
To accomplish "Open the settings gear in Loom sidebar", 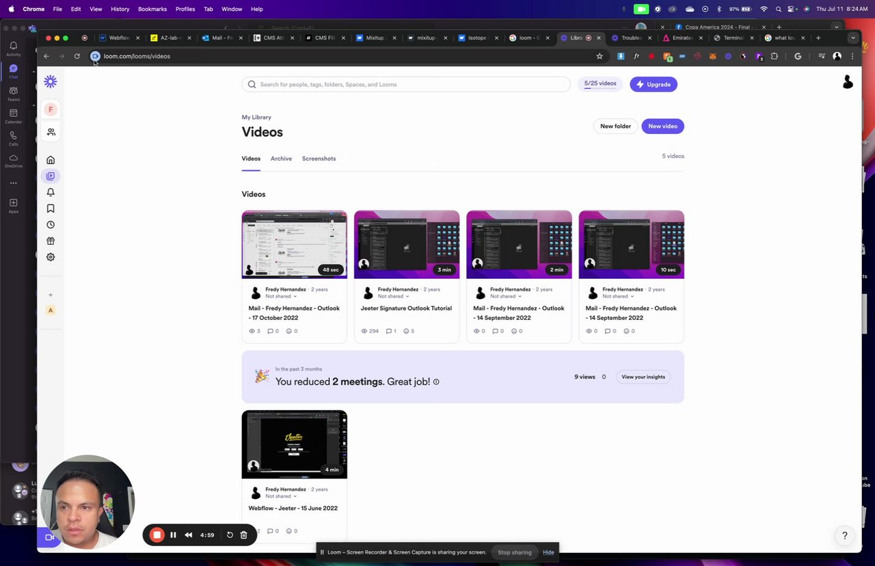I will 51,257.
